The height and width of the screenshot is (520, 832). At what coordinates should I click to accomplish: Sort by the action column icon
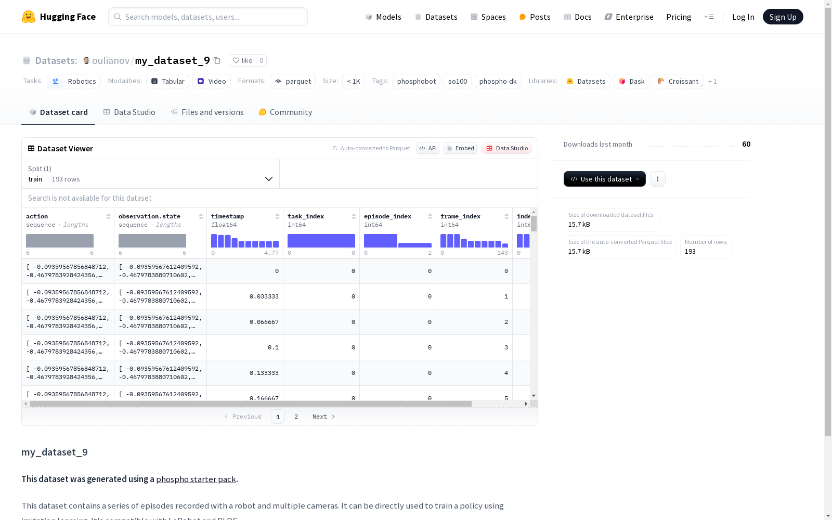[x=108, y=216]
